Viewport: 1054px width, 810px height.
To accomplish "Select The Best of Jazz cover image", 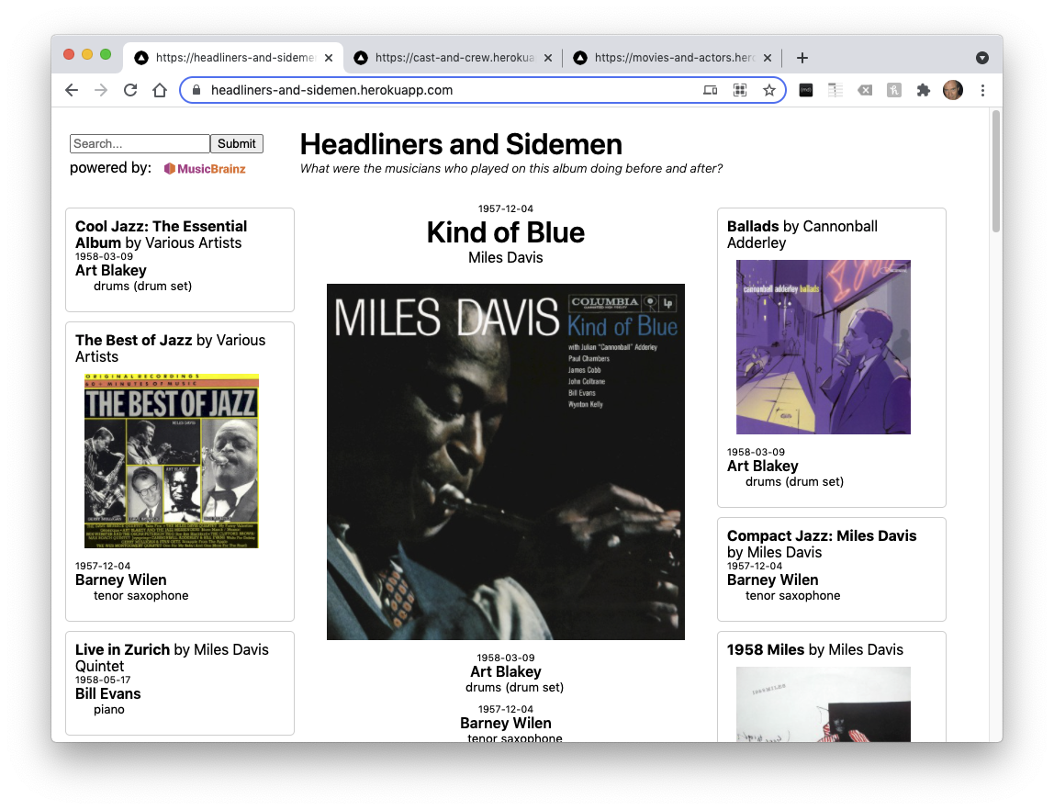I will (x=172, y=461).
